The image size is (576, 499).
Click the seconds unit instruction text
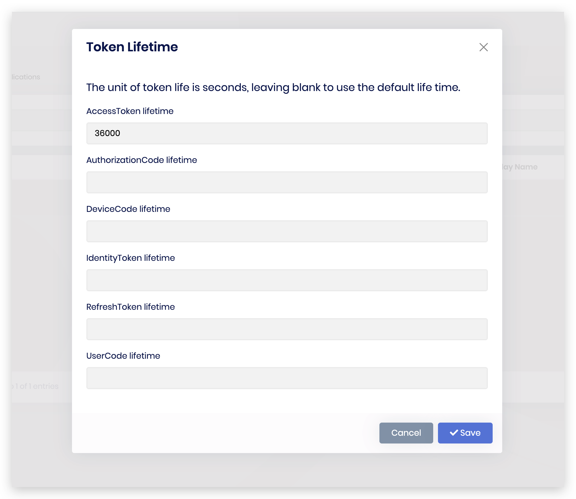pos(273,87)
